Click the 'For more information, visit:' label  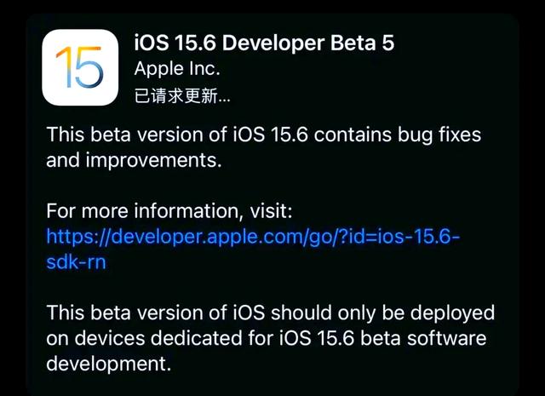click(x=169, y=210)
